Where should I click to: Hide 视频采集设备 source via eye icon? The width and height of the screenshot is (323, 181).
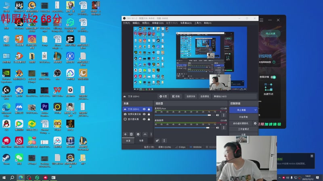pyautogui.click(x=144, y=114)
